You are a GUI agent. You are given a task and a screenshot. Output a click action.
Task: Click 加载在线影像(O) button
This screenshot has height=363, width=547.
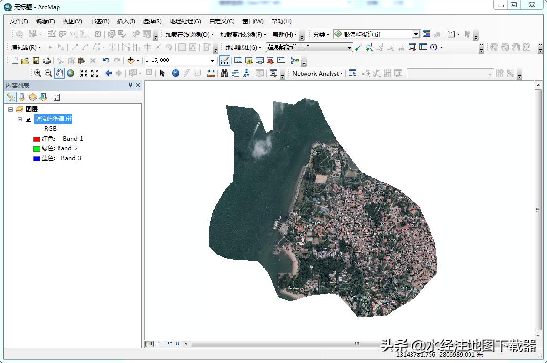(x=189, y=35)
